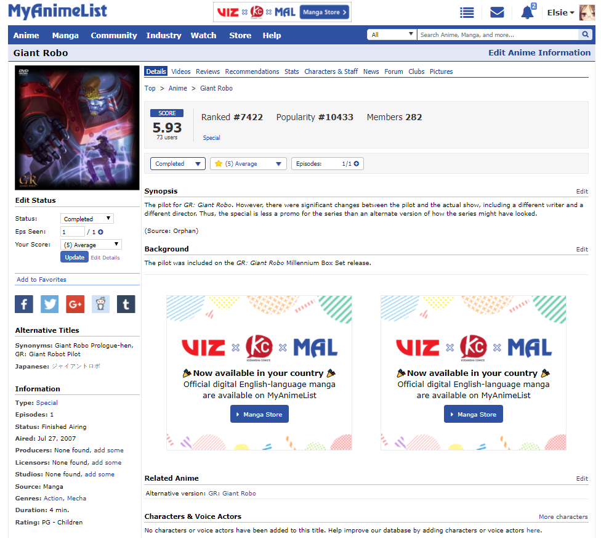This screenshot has width=601, height=538.
Task: Click the search magnifier button
Action: 585,35
